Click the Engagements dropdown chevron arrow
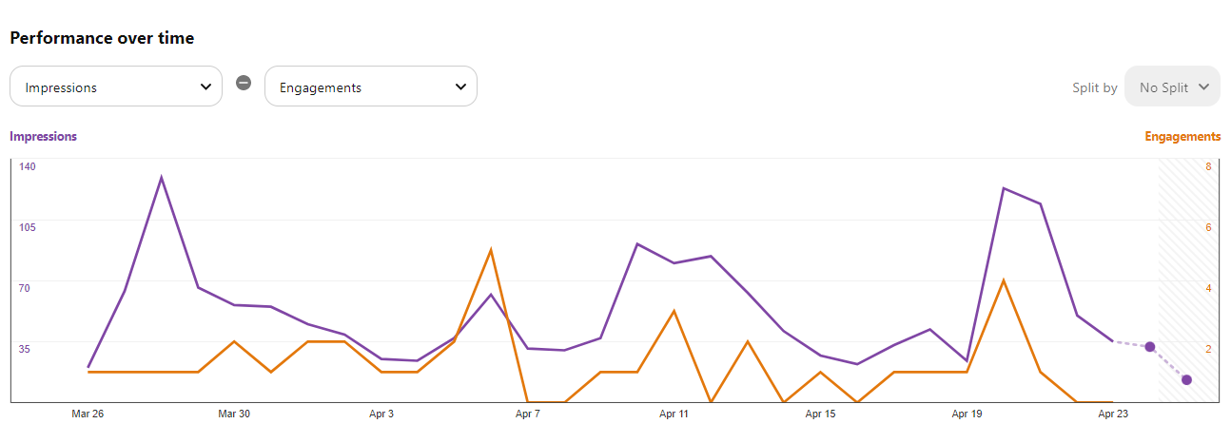This screenshot has height=443, width=1231. point(460,87)
